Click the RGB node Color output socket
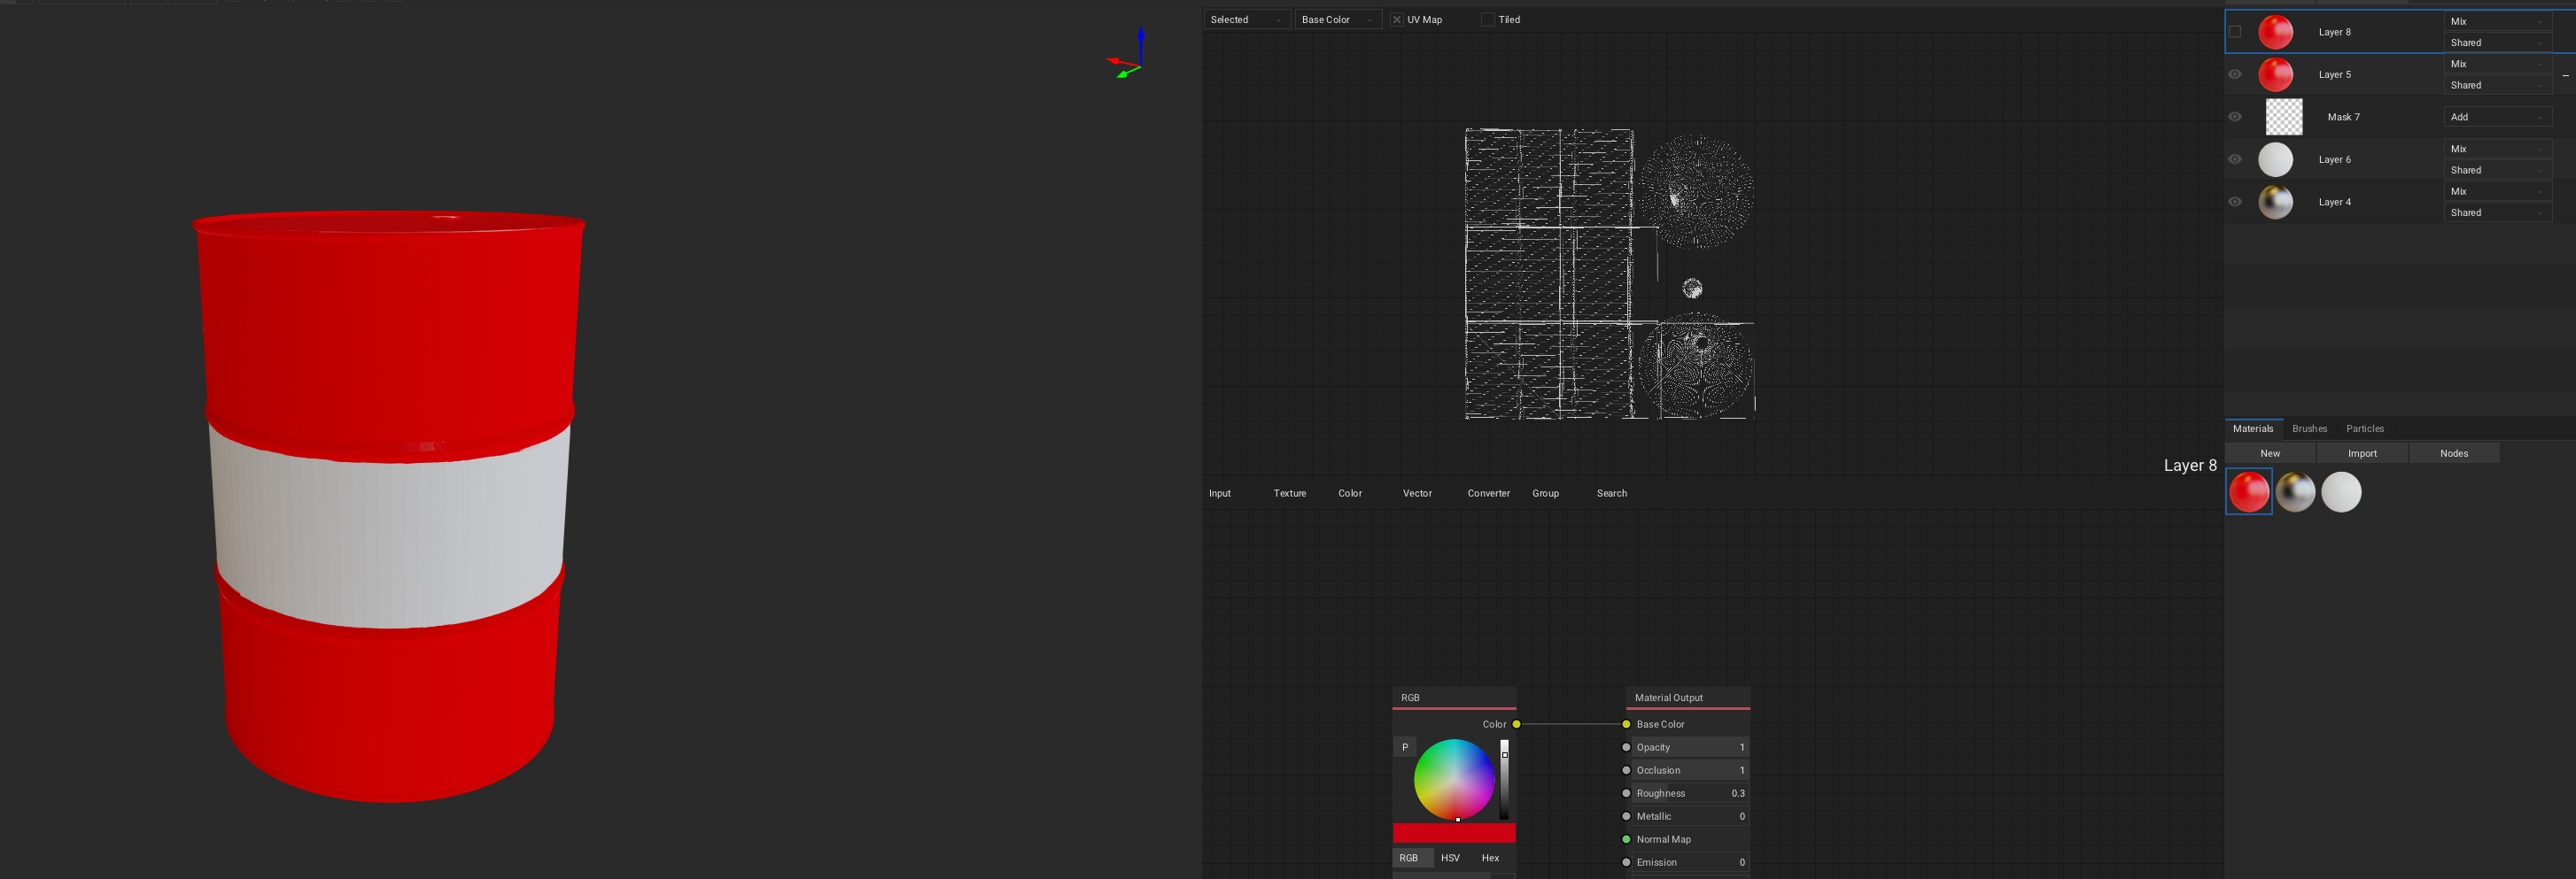Screen dimensions: 2576x879 point(1516,724)
